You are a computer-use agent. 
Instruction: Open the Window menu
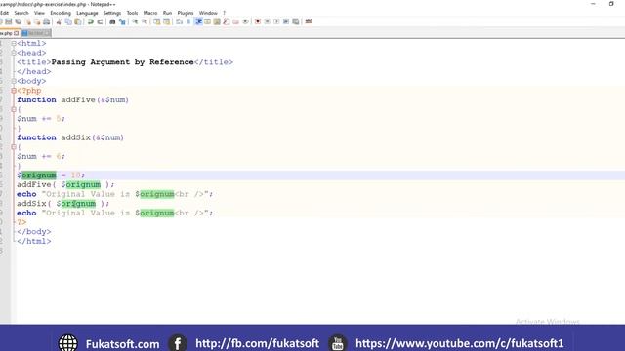pos(208,13)
